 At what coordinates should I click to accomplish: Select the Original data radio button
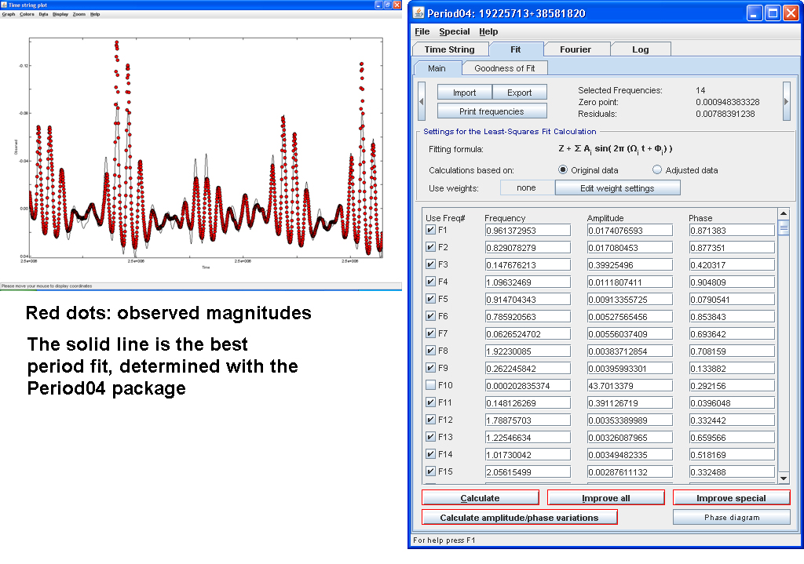click(x=563, y=169)
